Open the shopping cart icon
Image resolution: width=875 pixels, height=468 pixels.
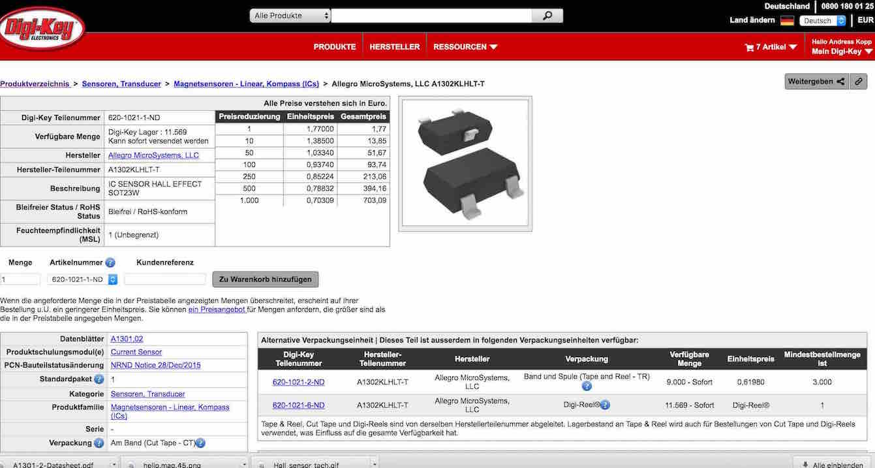tap(749, 47)
